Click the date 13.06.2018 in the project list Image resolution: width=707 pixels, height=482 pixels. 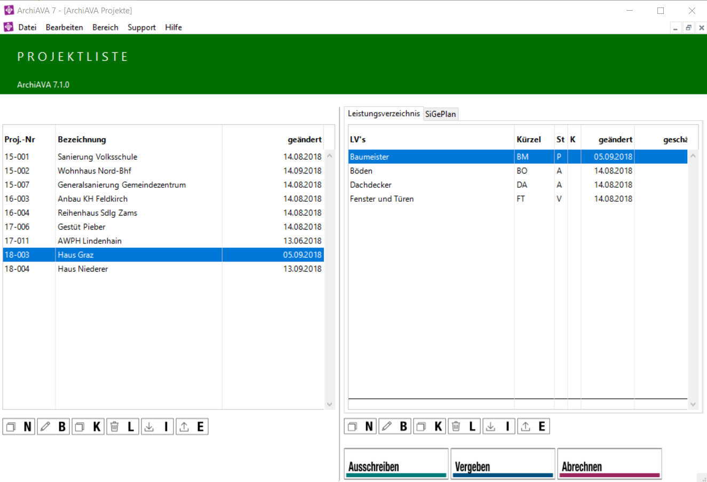point(303,241)
